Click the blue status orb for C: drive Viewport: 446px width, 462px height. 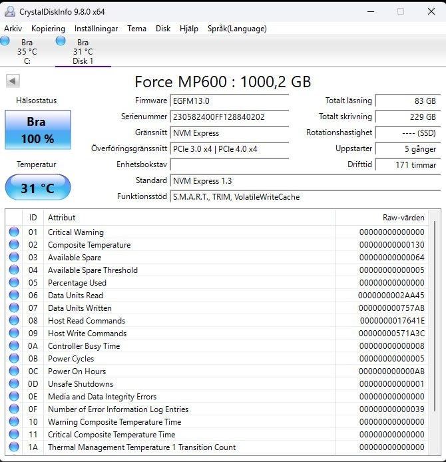pos(5,41)
